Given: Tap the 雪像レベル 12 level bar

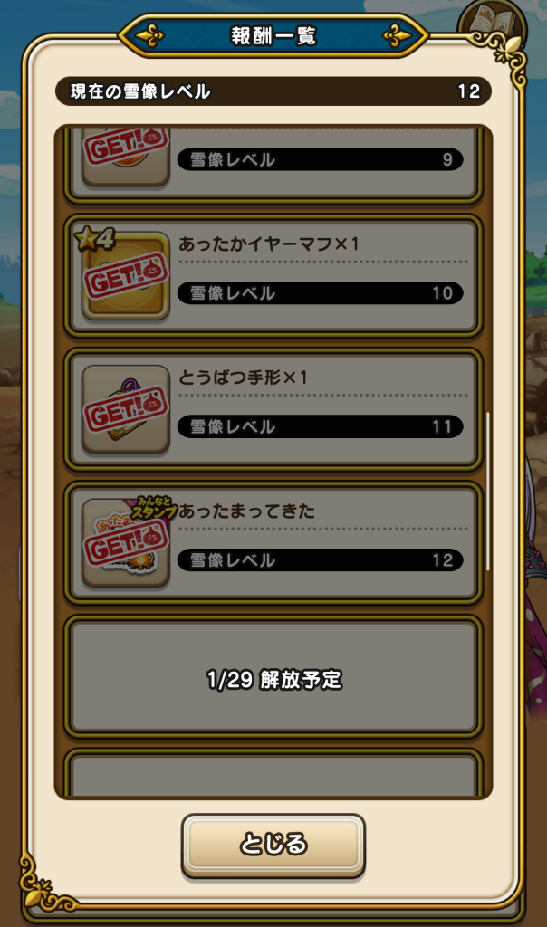Looking at the screenshot, I should click(320, 559).
